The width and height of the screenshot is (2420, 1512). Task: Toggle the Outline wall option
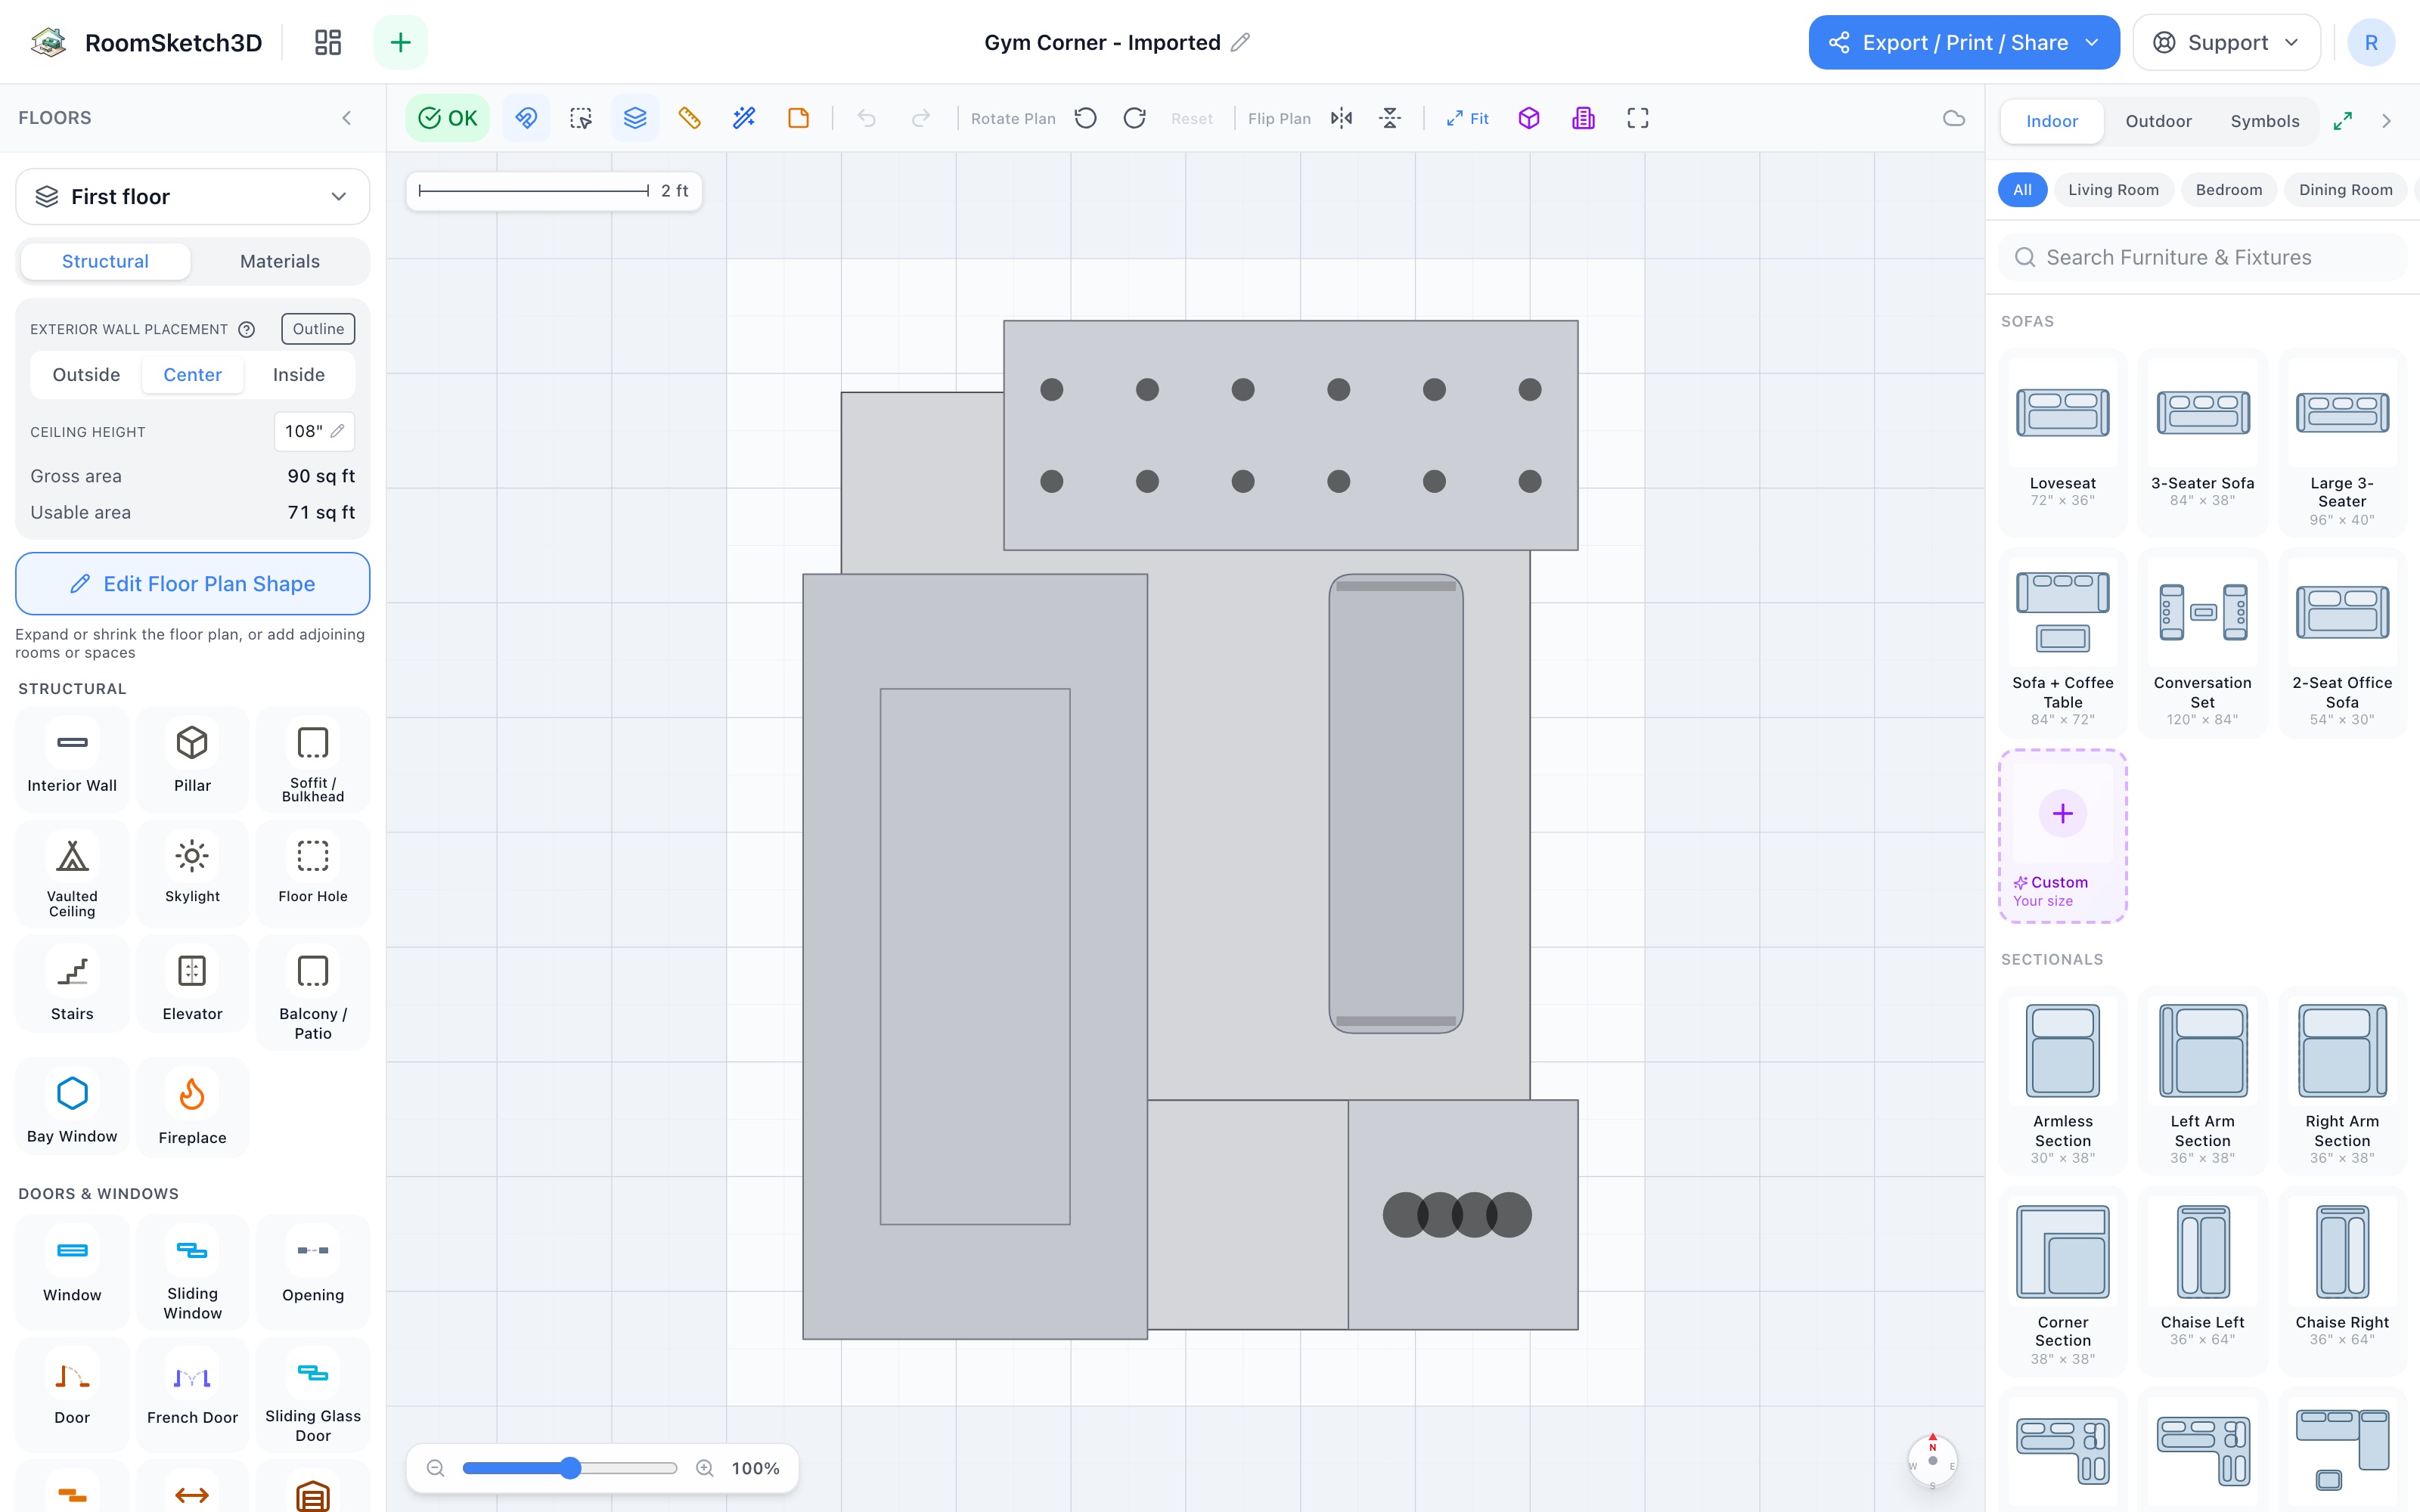tap(318, 329)
